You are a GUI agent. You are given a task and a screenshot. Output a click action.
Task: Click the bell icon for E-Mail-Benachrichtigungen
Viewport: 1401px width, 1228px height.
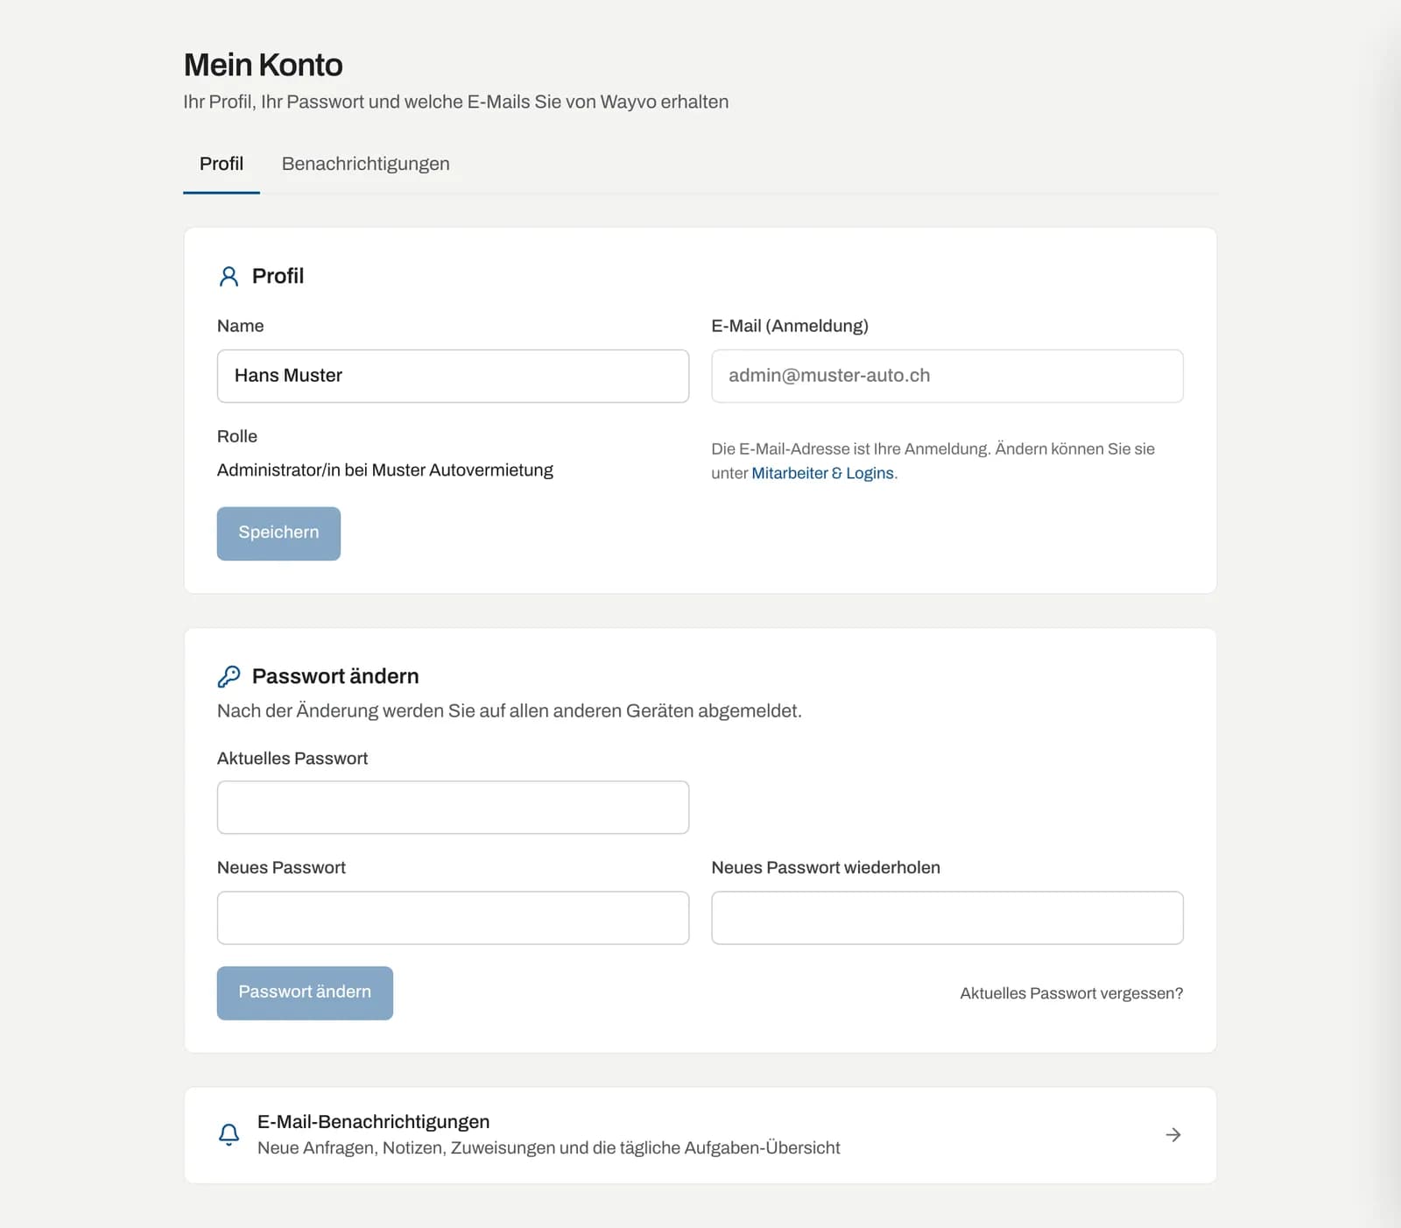point(229,1135)
